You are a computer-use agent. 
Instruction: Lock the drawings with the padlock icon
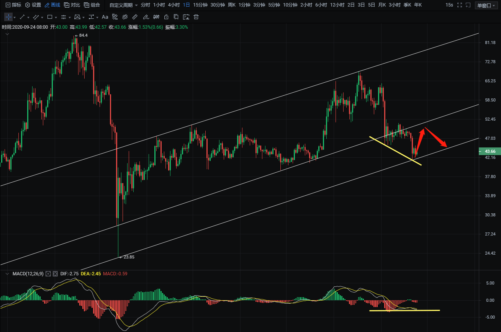166,17
